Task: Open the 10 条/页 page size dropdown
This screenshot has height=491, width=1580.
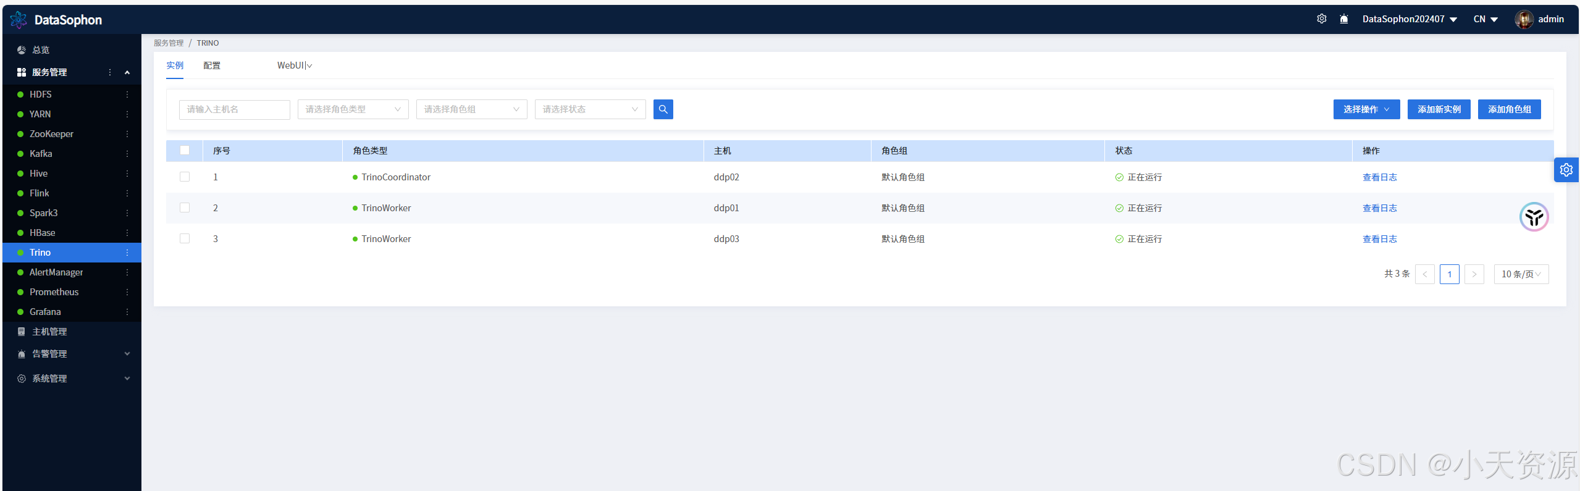Action: click(1521, 274)
